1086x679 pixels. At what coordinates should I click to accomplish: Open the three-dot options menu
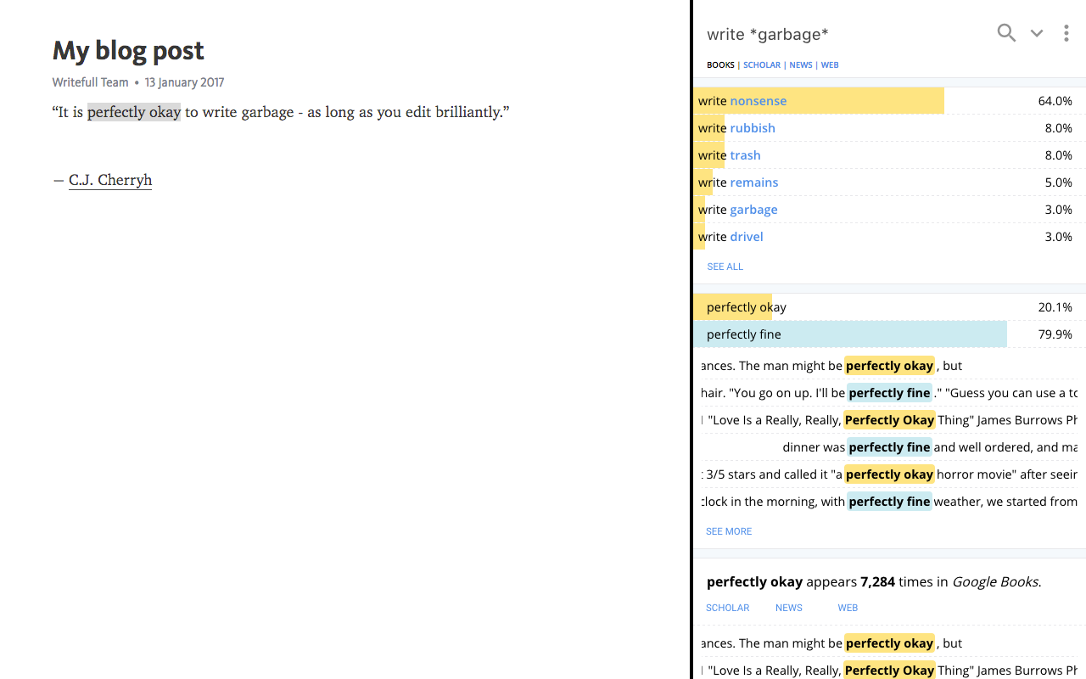click(1066, 33)
